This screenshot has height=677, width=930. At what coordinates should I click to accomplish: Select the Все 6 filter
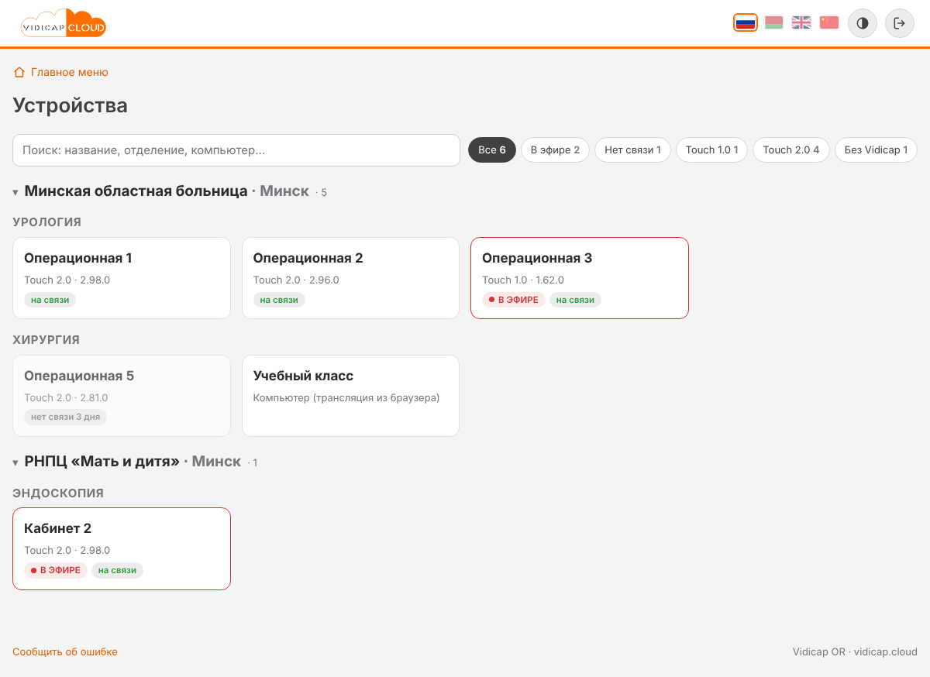(492, 150)
